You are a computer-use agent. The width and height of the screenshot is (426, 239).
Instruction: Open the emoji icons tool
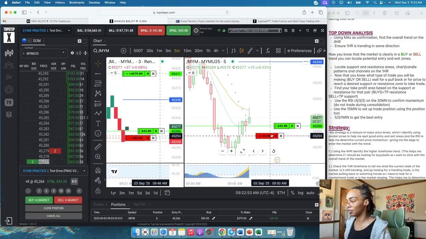98,133
